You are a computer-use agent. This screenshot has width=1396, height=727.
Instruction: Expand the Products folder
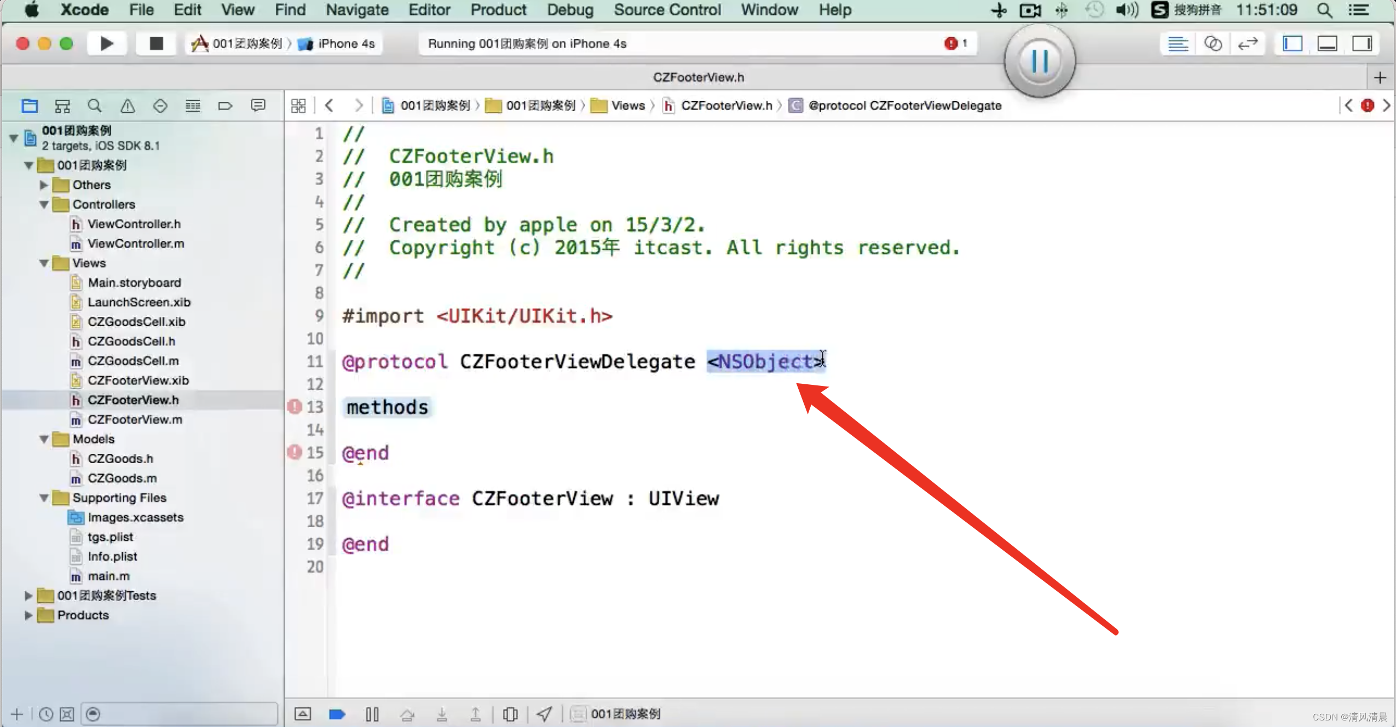click(28, 615)
